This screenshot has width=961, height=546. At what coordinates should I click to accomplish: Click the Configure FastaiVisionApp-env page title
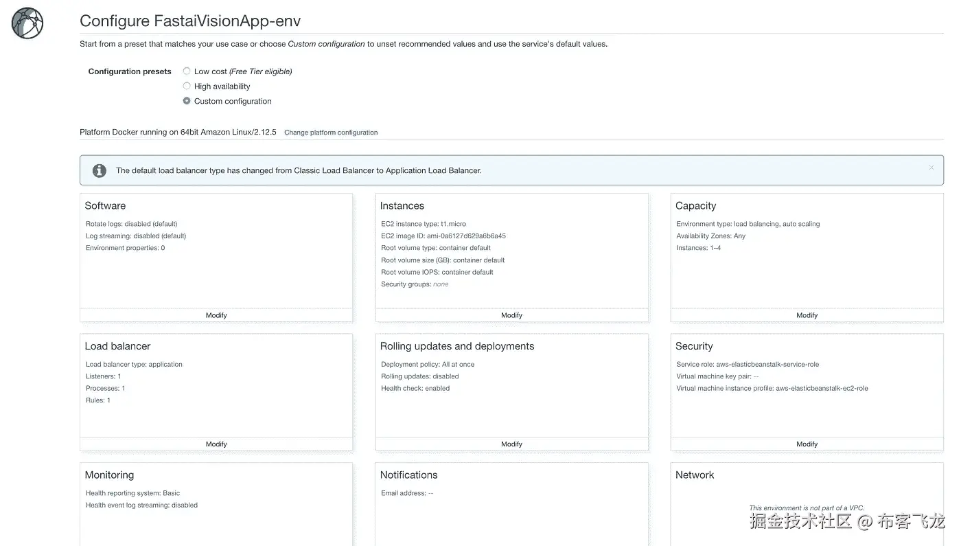tap(190, 21)
